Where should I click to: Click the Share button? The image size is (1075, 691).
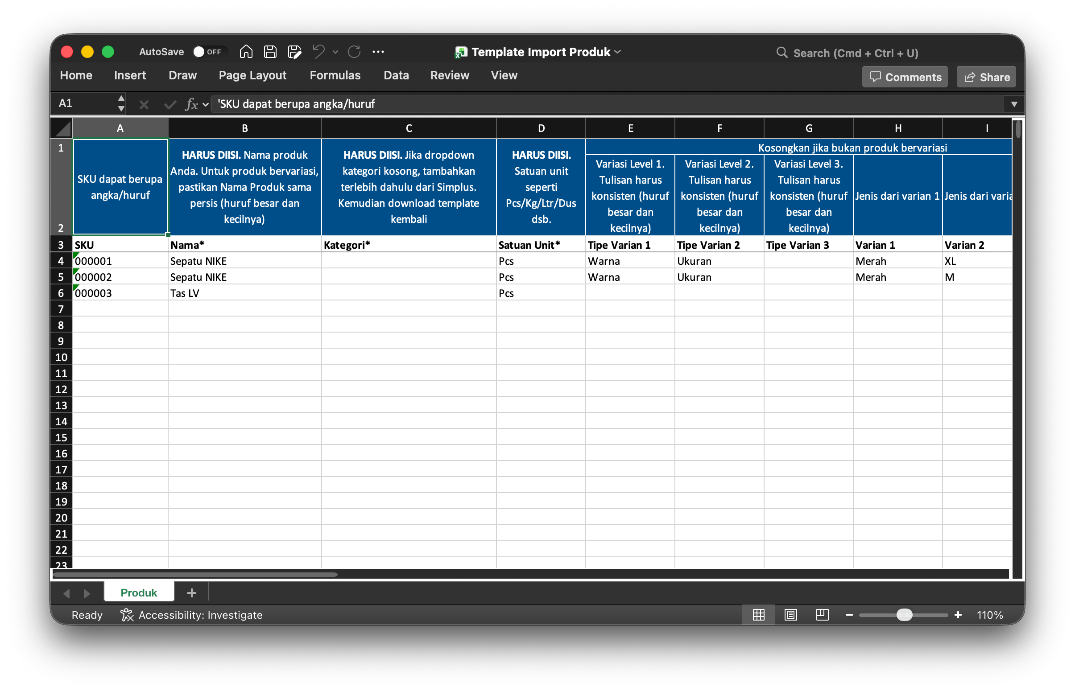[986, 77]
